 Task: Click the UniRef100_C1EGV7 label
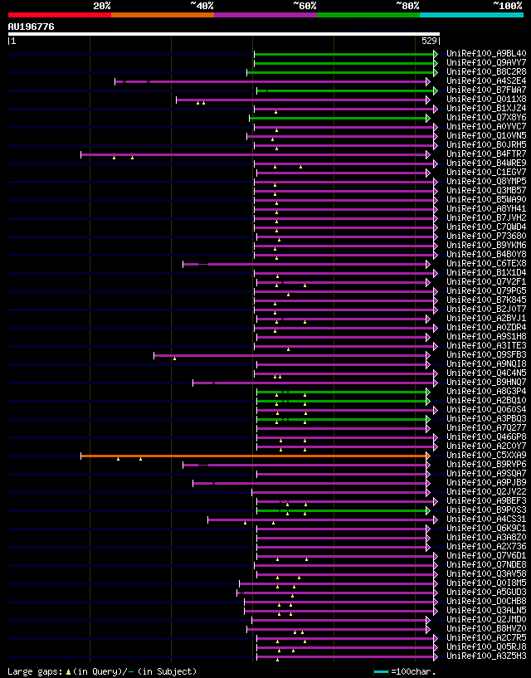pos(486,172)
